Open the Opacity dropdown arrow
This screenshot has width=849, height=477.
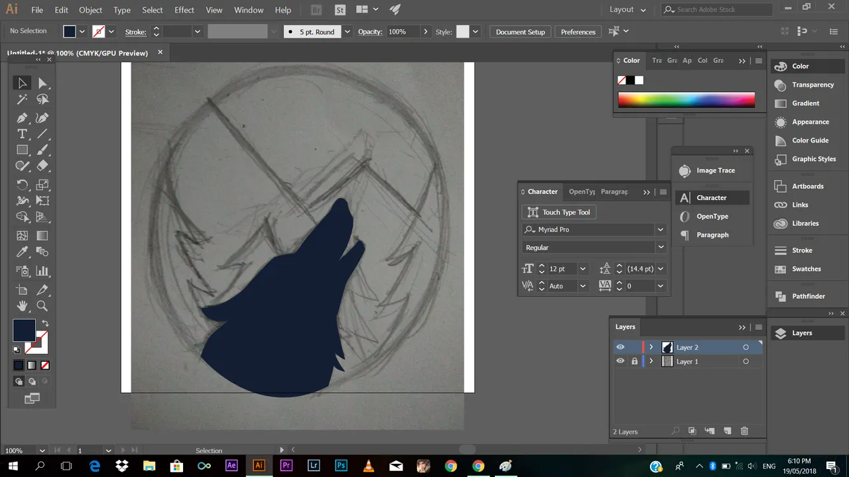point(424,32)
